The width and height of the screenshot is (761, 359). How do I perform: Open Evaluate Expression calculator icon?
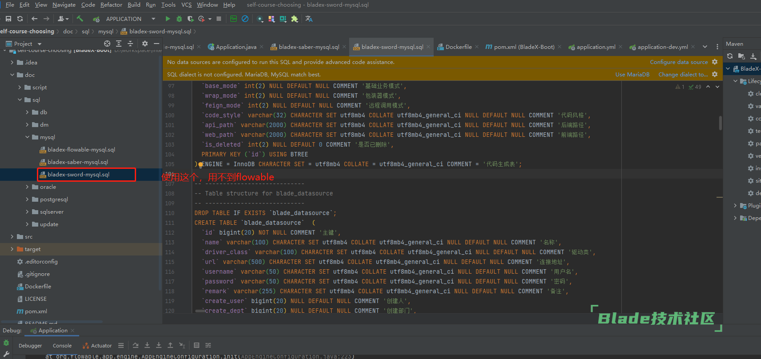197,345
